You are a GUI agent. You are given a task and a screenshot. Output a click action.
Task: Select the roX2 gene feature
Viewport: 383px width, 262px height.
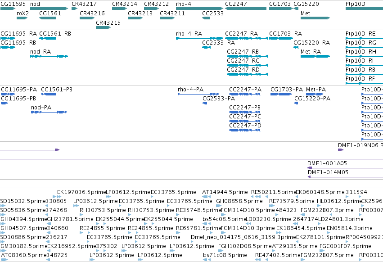(x=22, y=18)
